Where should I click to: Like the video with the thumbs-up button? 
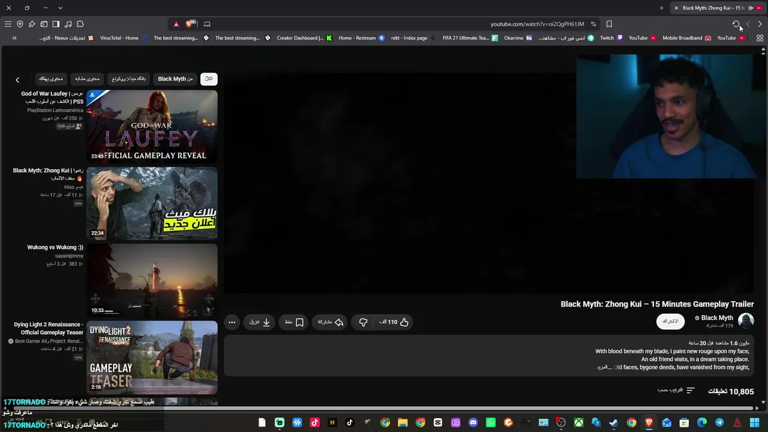coord(394,322)
